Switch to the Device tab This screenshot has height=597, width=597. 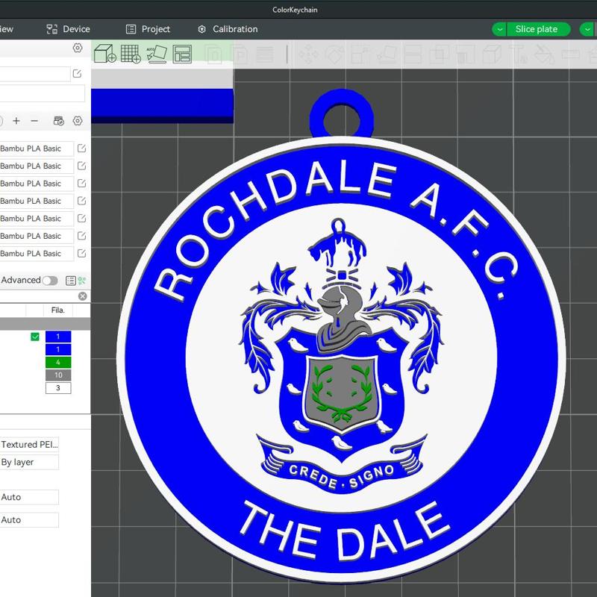(x=69, y=29)
